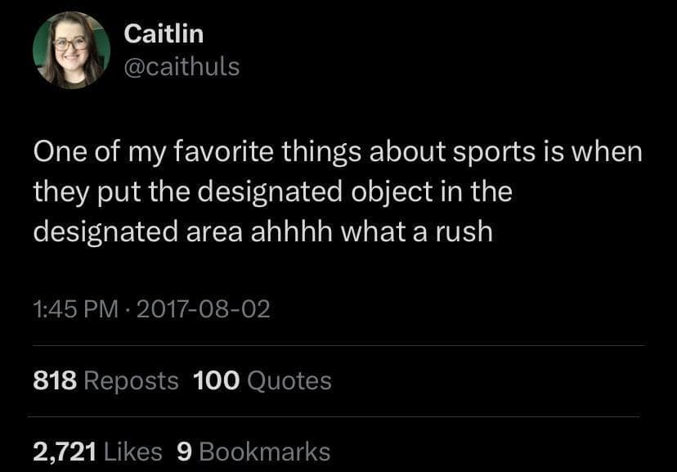Viewport: 677px width, 472px height.
Task: Click the 818 repost count number
Action: click(56, 380)
